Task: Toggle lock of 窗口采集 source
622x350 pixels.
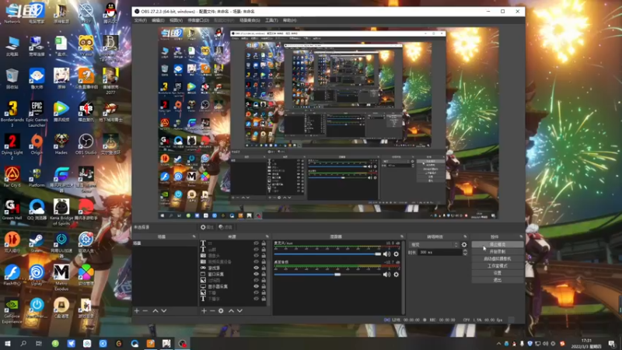Action: 264,275
